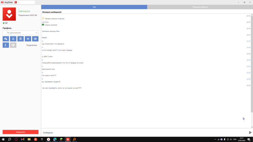Toggle the file transfer permission button
Screen dimensions: 253x142
13,39
